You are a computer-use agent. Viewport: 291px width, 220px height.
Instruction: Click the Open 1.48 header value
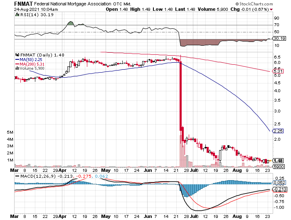click(x=117, y=9)
